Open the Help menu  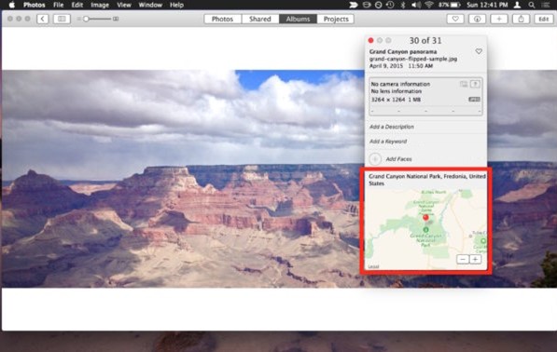click(x=176, y=5)
